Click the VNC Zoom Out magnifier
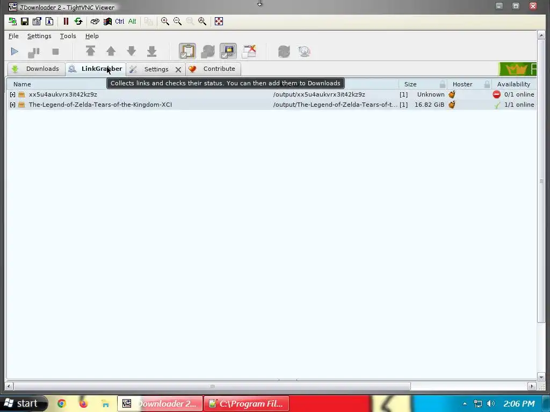The image size is (550, 412). tap(177, 21)
